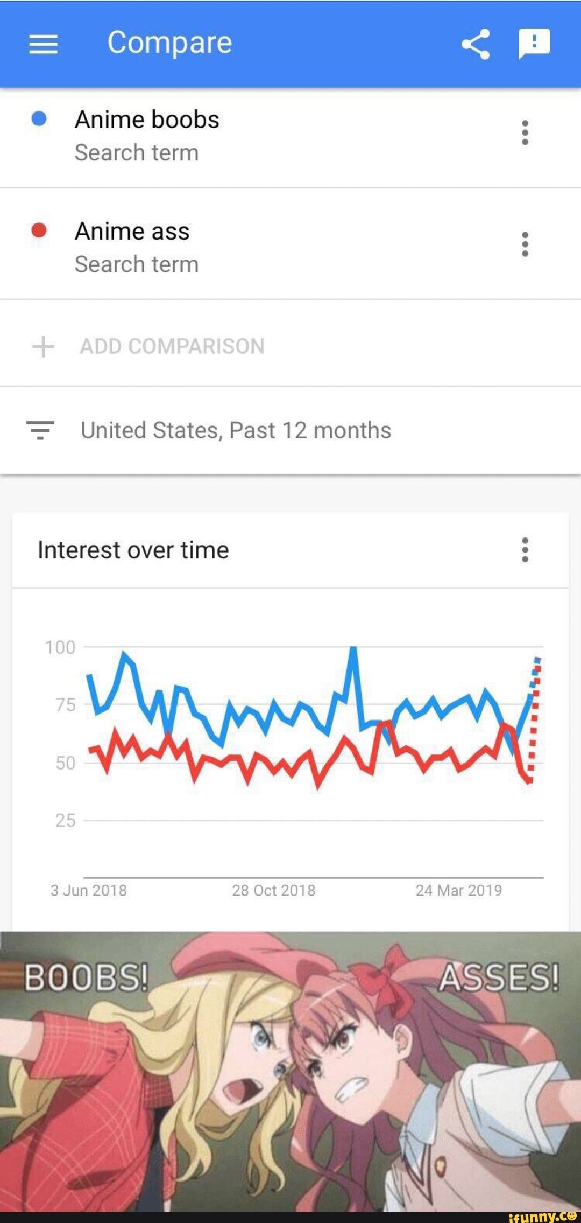Open the filter settings icon
Screen dimensions: 581x1223
tap(40, 430)
